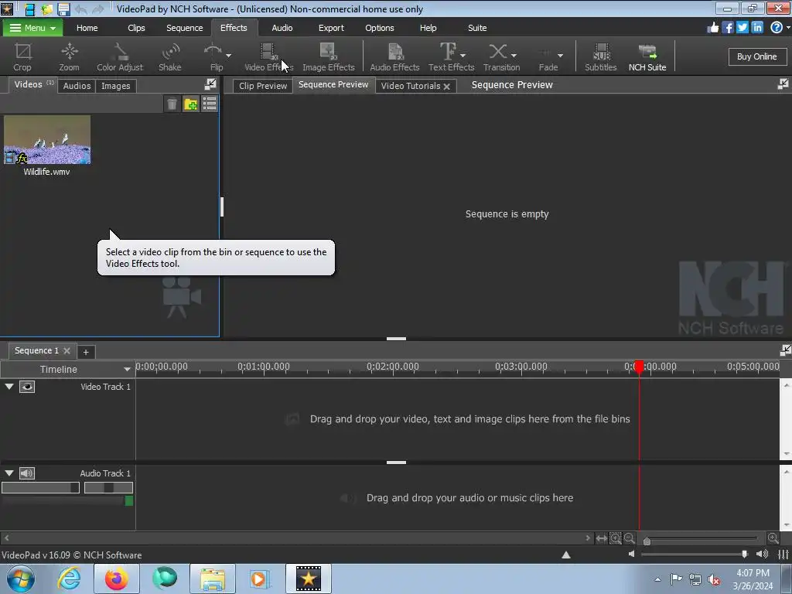This screenshot has height=594, width=792.
Task: Open the Flip dropdown arrow
Action: coord(229,55)
